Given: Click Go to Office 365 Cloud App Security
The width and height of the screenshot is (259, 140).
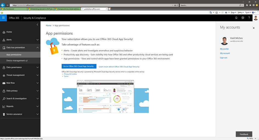Looking at the screenshot, I should point(79,66).
